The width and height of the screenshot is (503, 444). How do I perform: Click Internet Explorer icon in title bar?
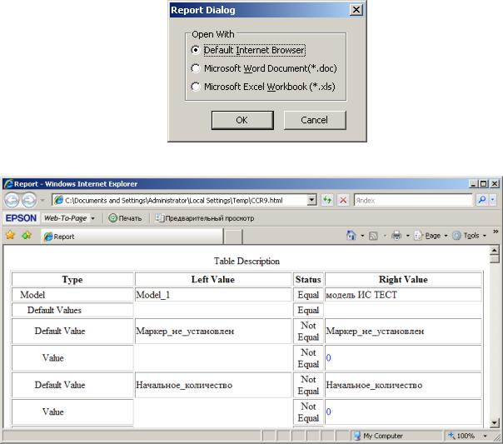pyautogui.click(x=8, y=184)
